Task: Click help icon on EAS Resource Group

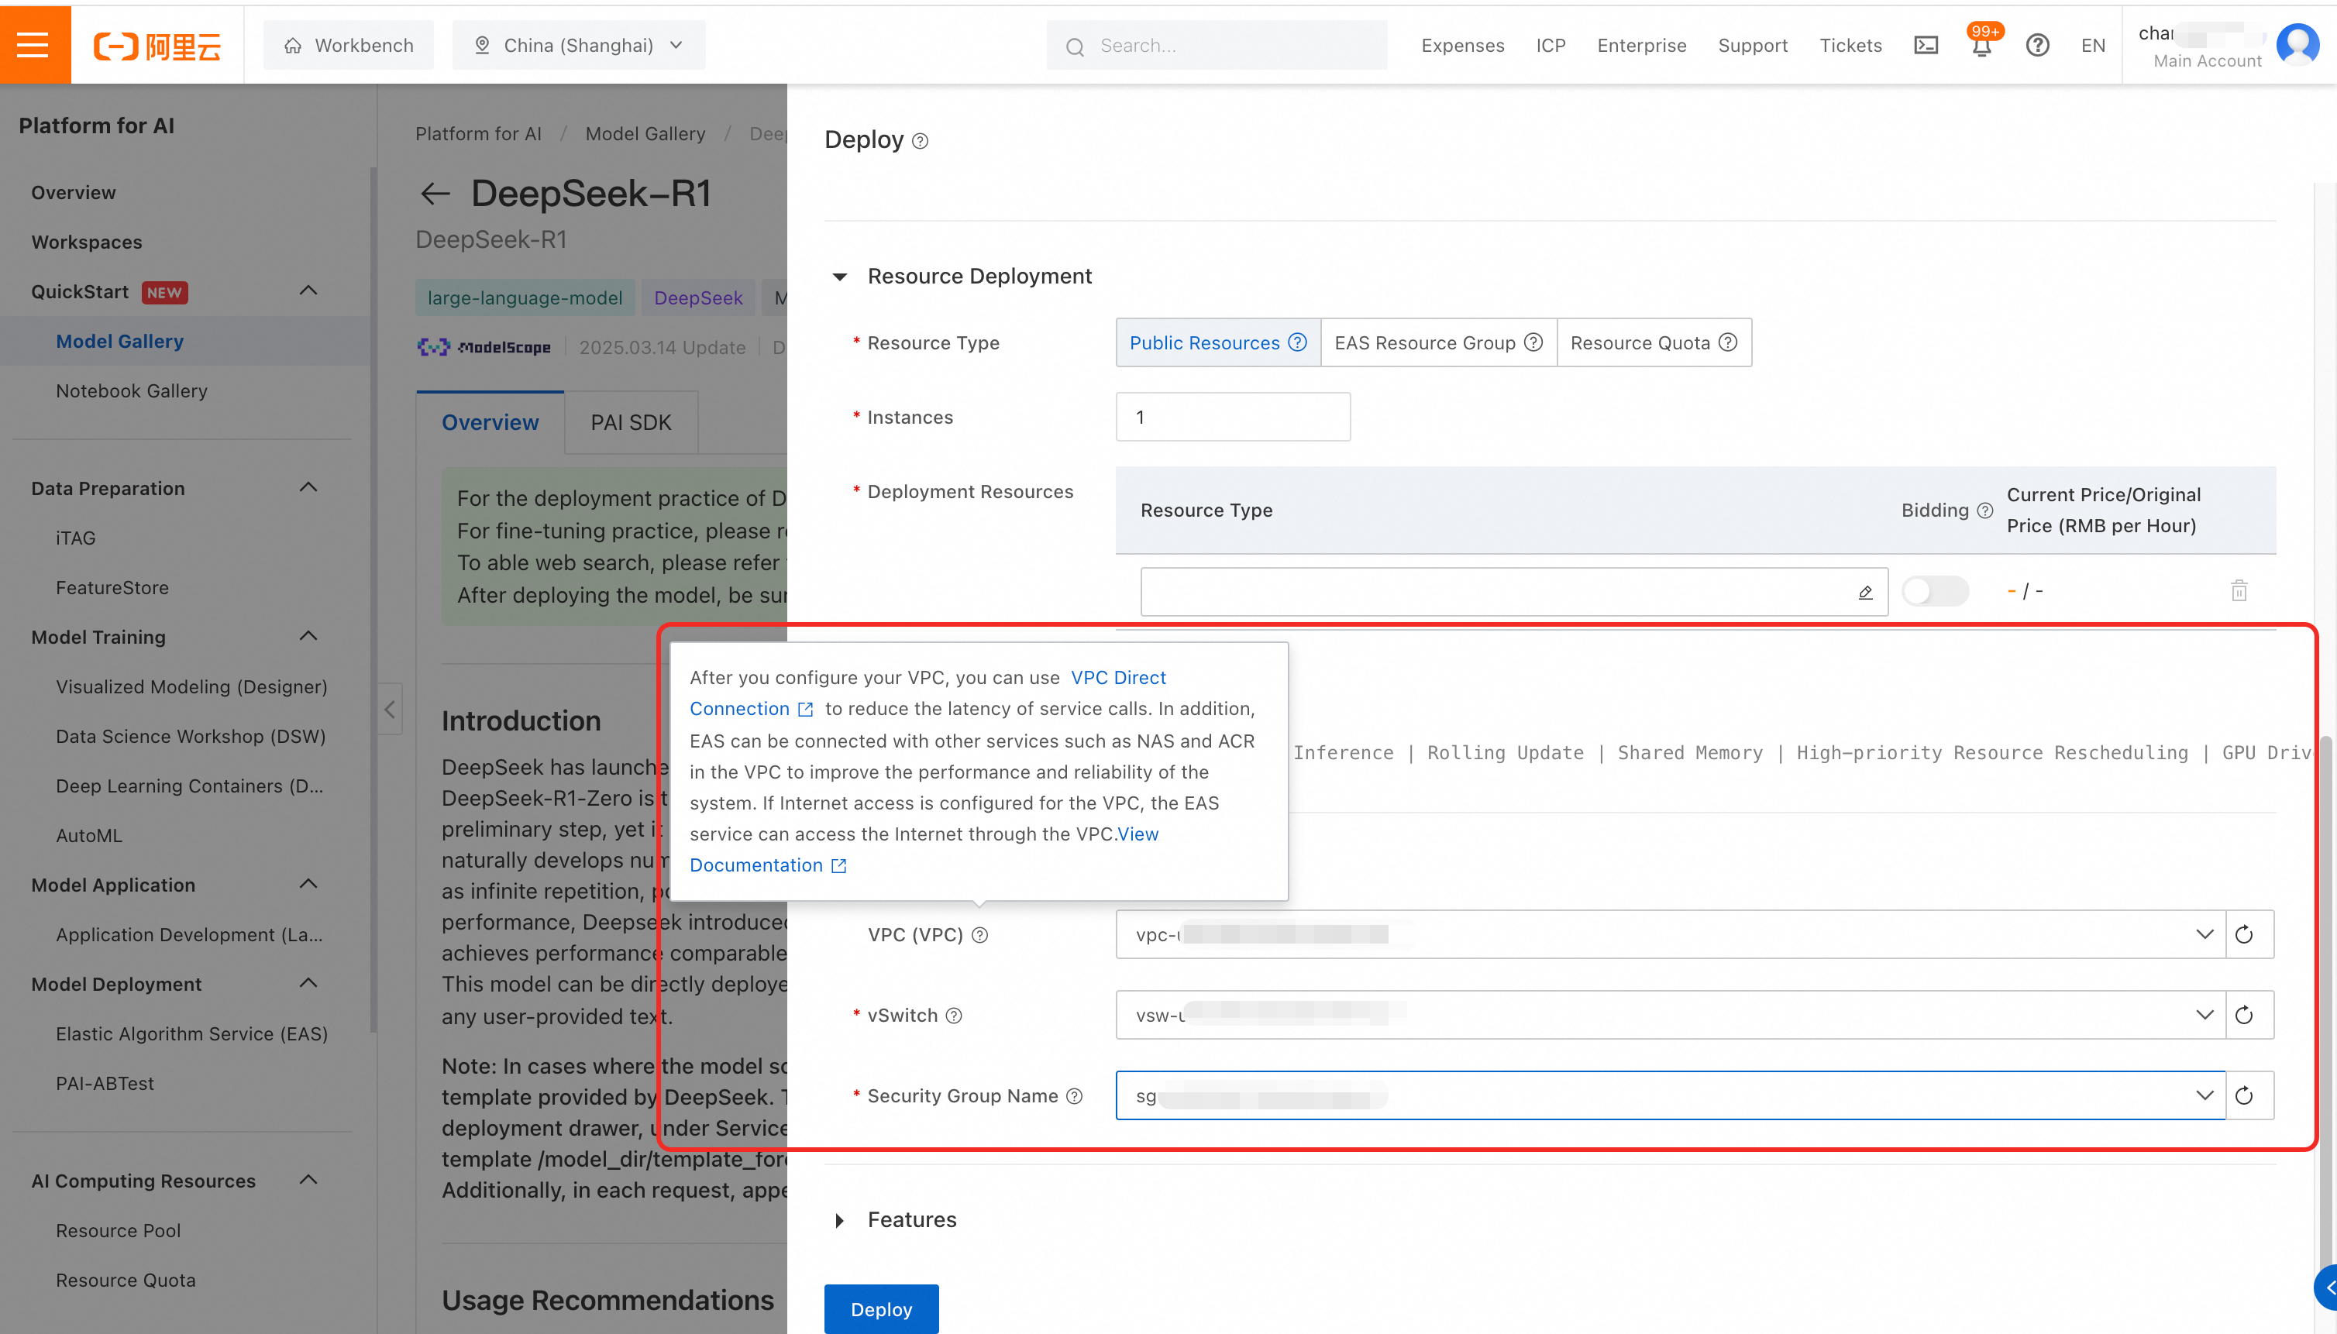Action: pos(1533,342)
